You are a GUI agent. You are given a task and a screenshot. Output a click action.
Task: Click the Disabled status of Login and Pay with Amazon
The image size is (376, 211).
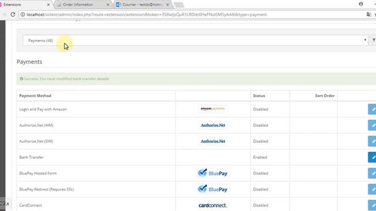coord(260,110)
